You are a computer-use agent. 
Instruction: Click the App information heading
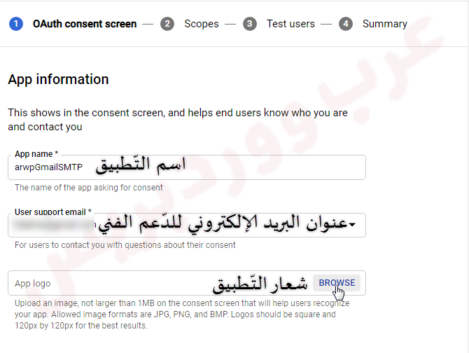click(x=58, y=79)
